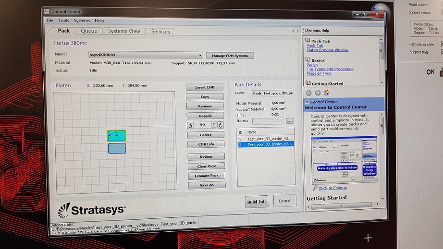Click the Notes input field
The height and width of the screenshot is (249, 443).
point(268,121)
